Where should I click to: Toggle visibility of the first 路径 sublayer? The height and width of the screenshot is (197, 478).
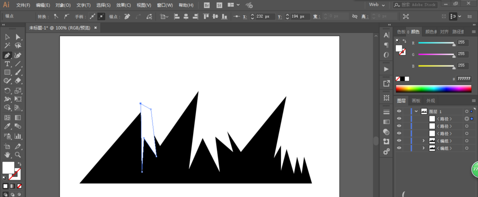tap(399, 119)
